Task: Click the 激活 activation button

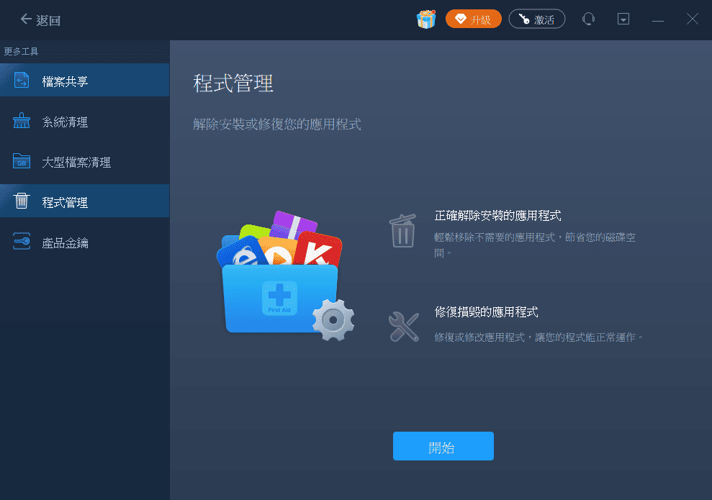Action: point(537,19)
